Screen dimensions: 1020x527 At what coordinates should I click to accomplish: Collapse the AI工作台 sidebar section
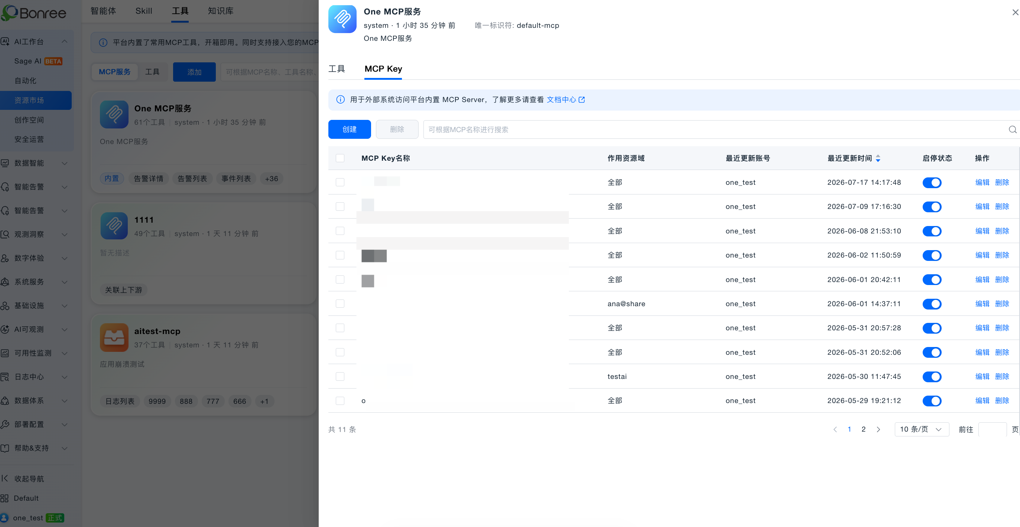[65, 42]
